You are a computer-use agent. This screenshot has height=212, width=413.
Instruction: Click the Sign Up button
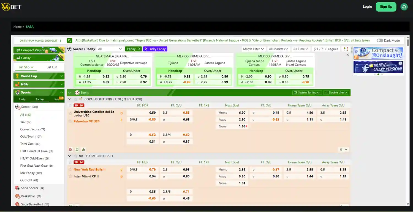pos(386,7)
